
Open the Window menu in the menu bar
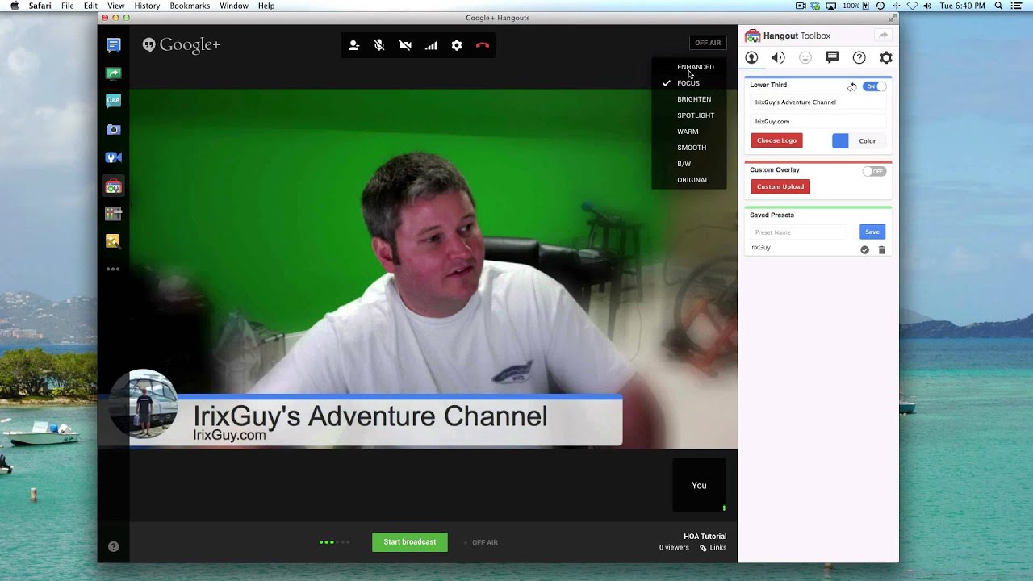(234, 6)
